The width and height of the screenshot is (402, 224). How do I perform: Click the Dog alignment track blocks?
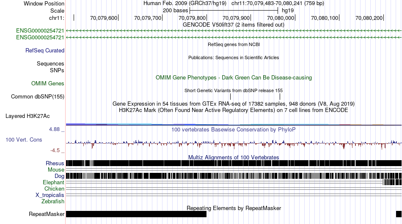pyautogui.click(x=234, y=176)
